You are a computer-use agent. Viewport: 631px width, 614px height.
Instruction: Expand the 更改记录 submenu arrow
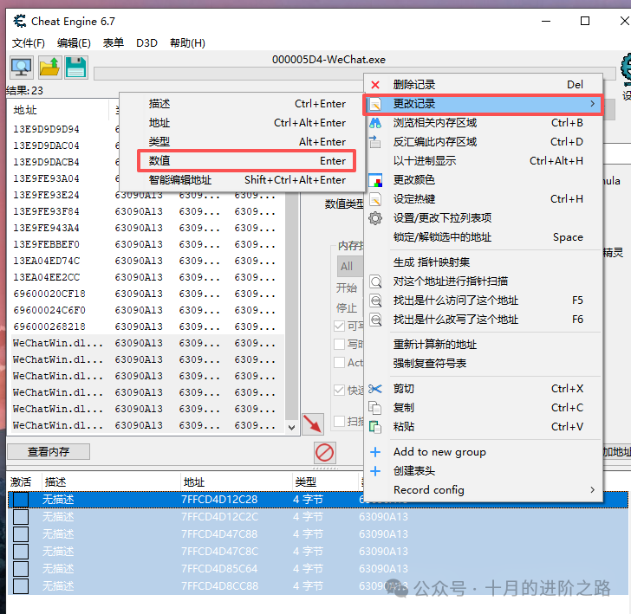tap(592, 104)
